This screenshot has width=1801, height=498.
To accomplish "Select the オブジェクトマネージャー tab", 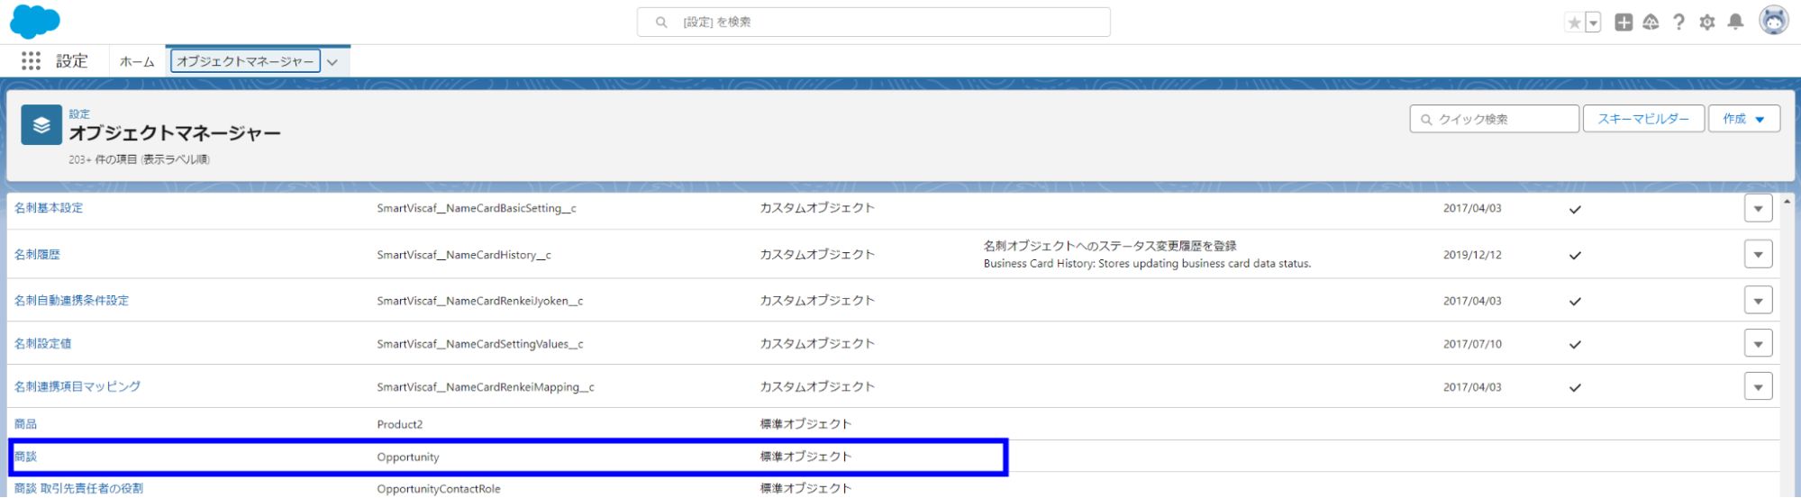I will [245, 61].
